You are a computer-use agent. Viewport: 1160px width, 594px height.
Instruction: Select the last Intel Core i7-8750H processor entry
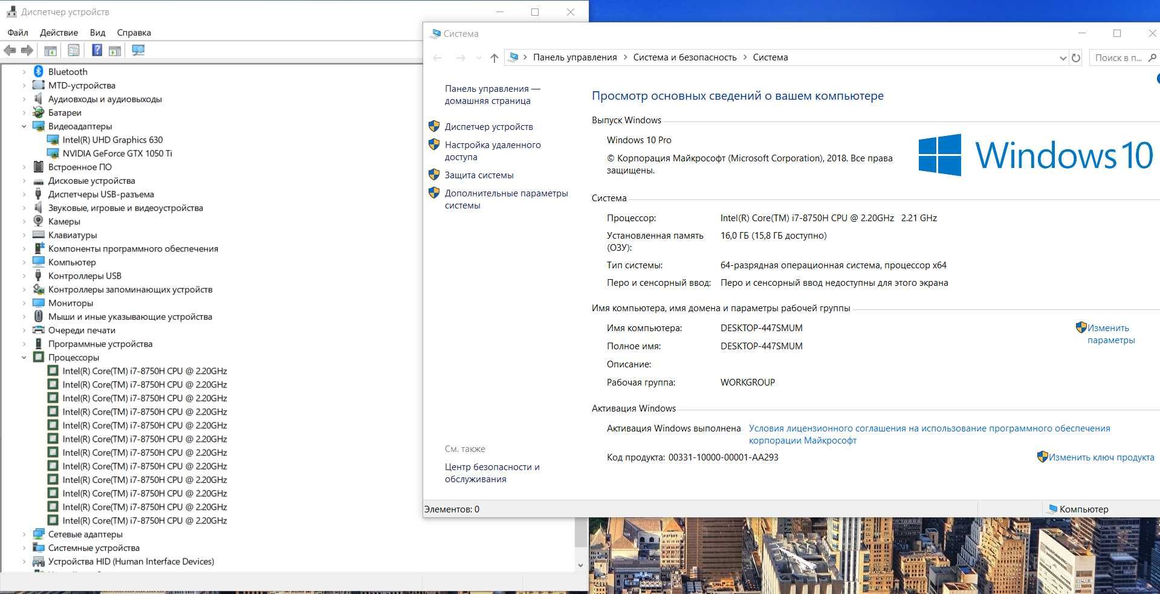pos(144,520)
